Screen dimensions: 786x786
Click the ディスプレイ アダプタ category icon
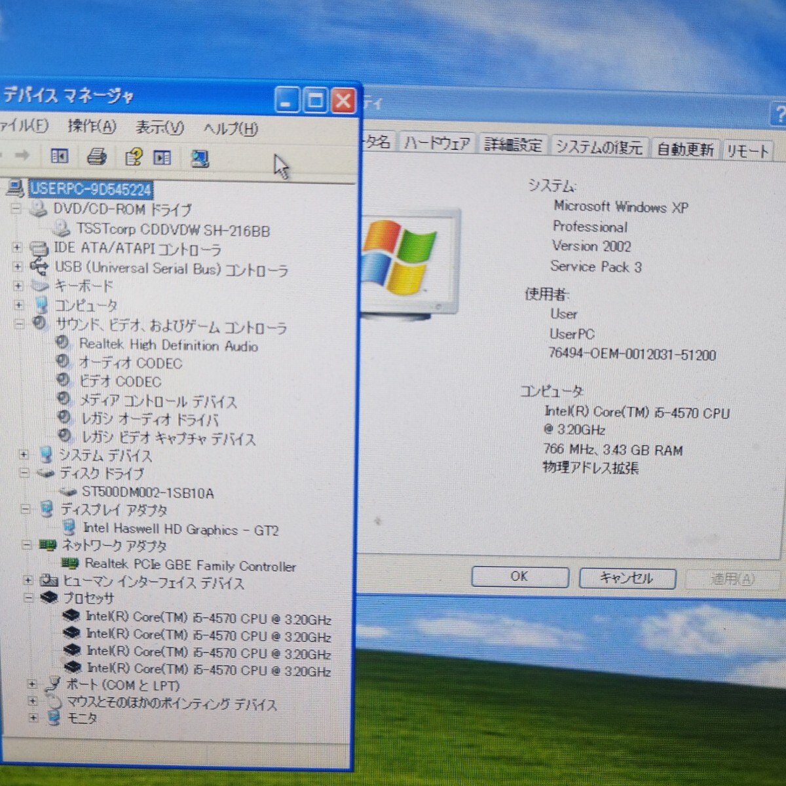pyautogui.click(x=47, y=509)
